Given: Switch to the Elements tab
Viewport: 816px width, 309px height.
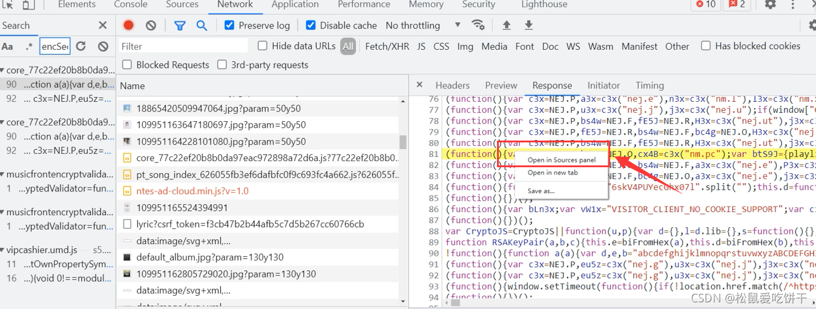Looking at the screenshot, I should 77,4.
